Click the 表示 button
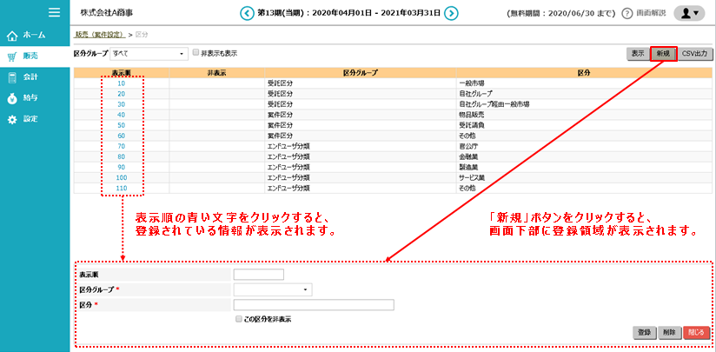The image size is (716, 352). point(638,53)
